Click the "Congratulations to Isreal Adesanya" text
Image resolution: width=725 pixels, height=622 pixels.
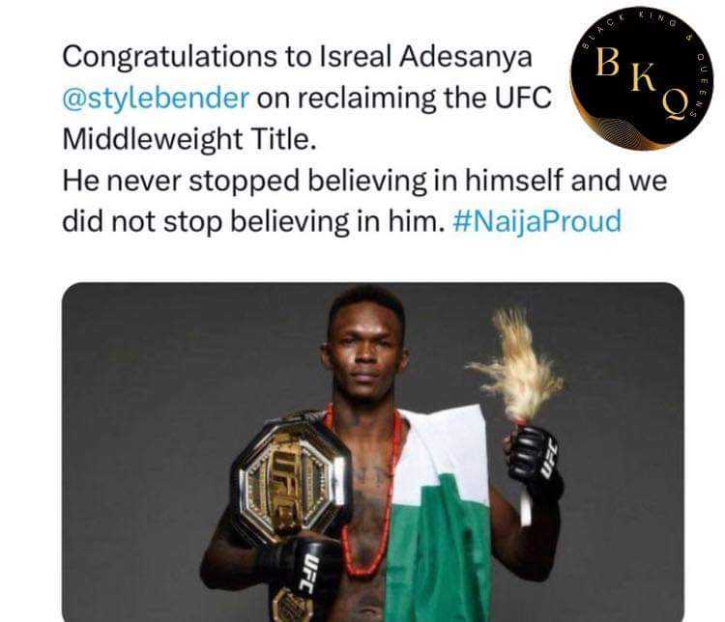click(297, 56)
